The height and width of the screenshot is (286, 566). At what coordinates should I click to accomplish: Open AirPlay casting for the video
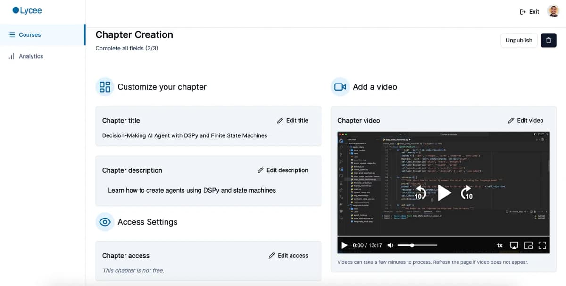(514, 245)
